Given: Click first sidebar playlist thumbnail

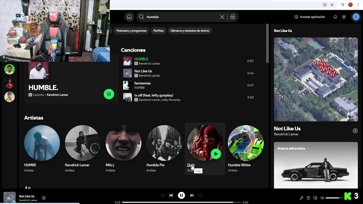Looking at the screenshot, I should (9, 69).
